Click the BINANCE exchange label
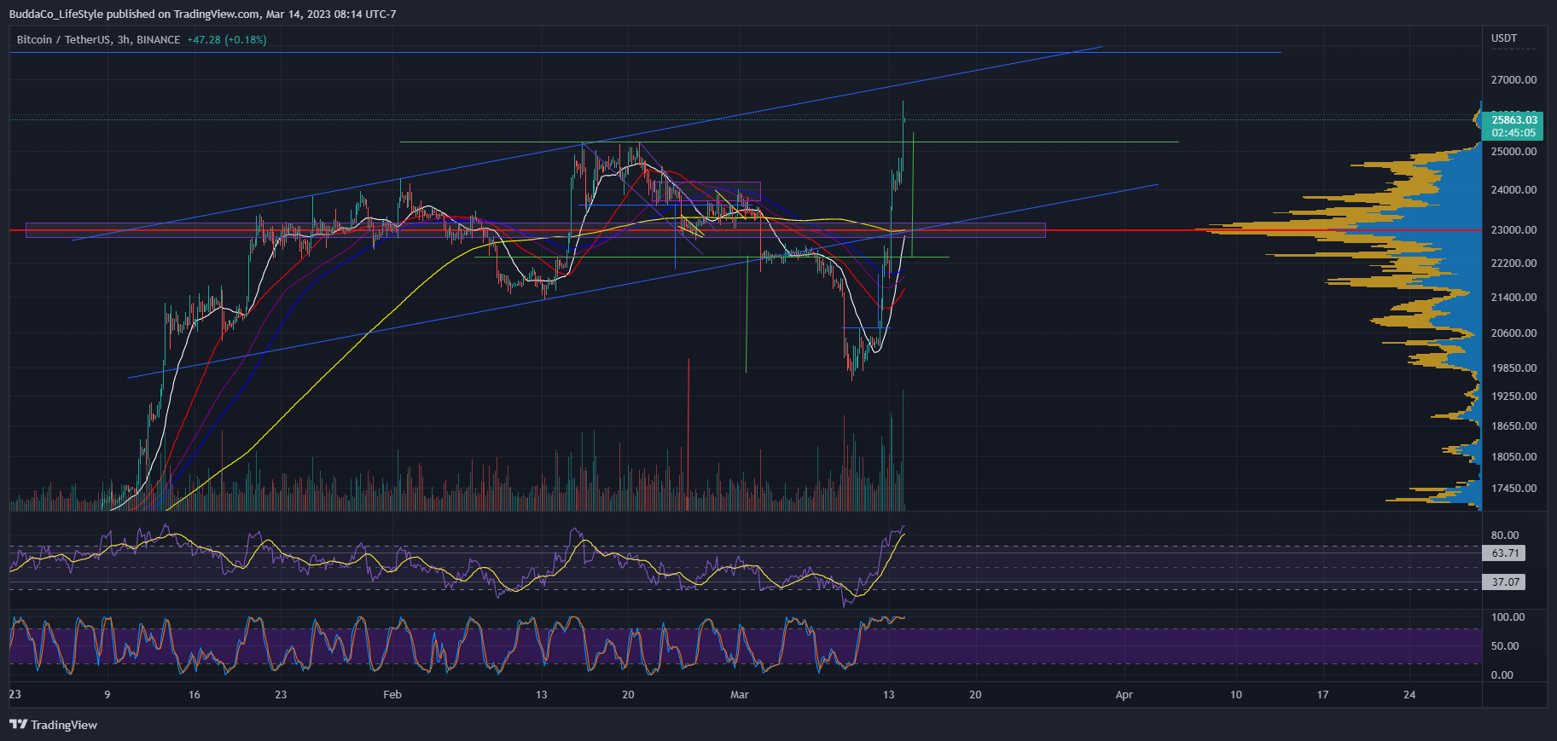1557x741 pixels. 159,40
